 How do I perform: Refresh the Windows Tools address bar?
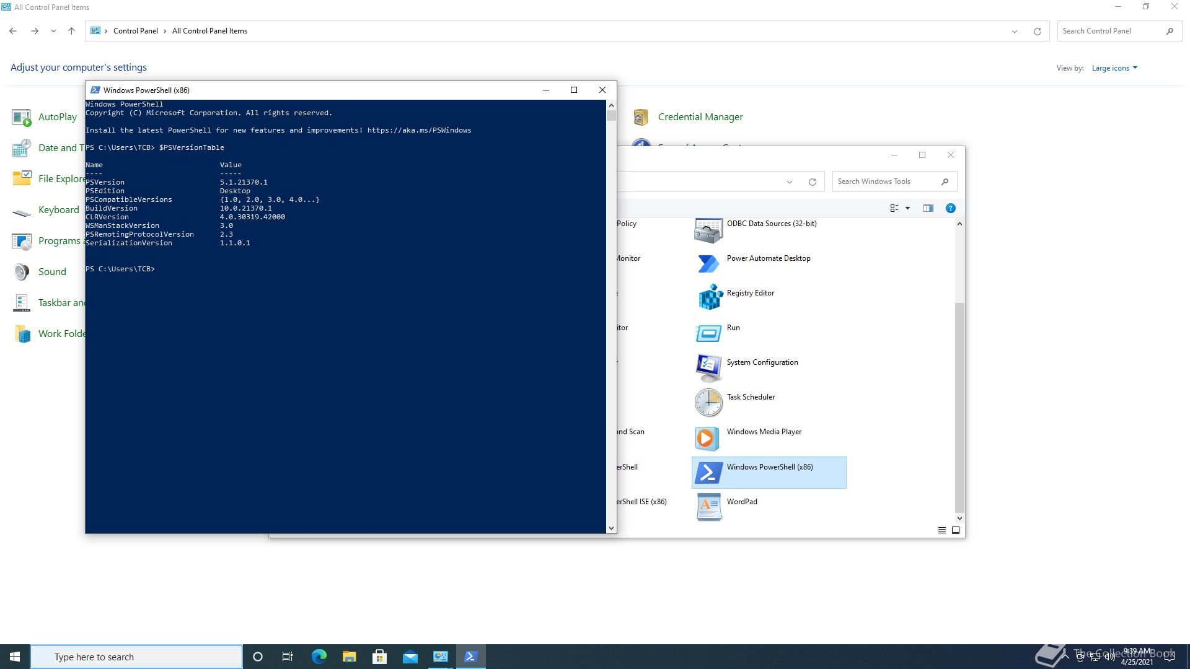pyautogui.click(x=812, y=182)
